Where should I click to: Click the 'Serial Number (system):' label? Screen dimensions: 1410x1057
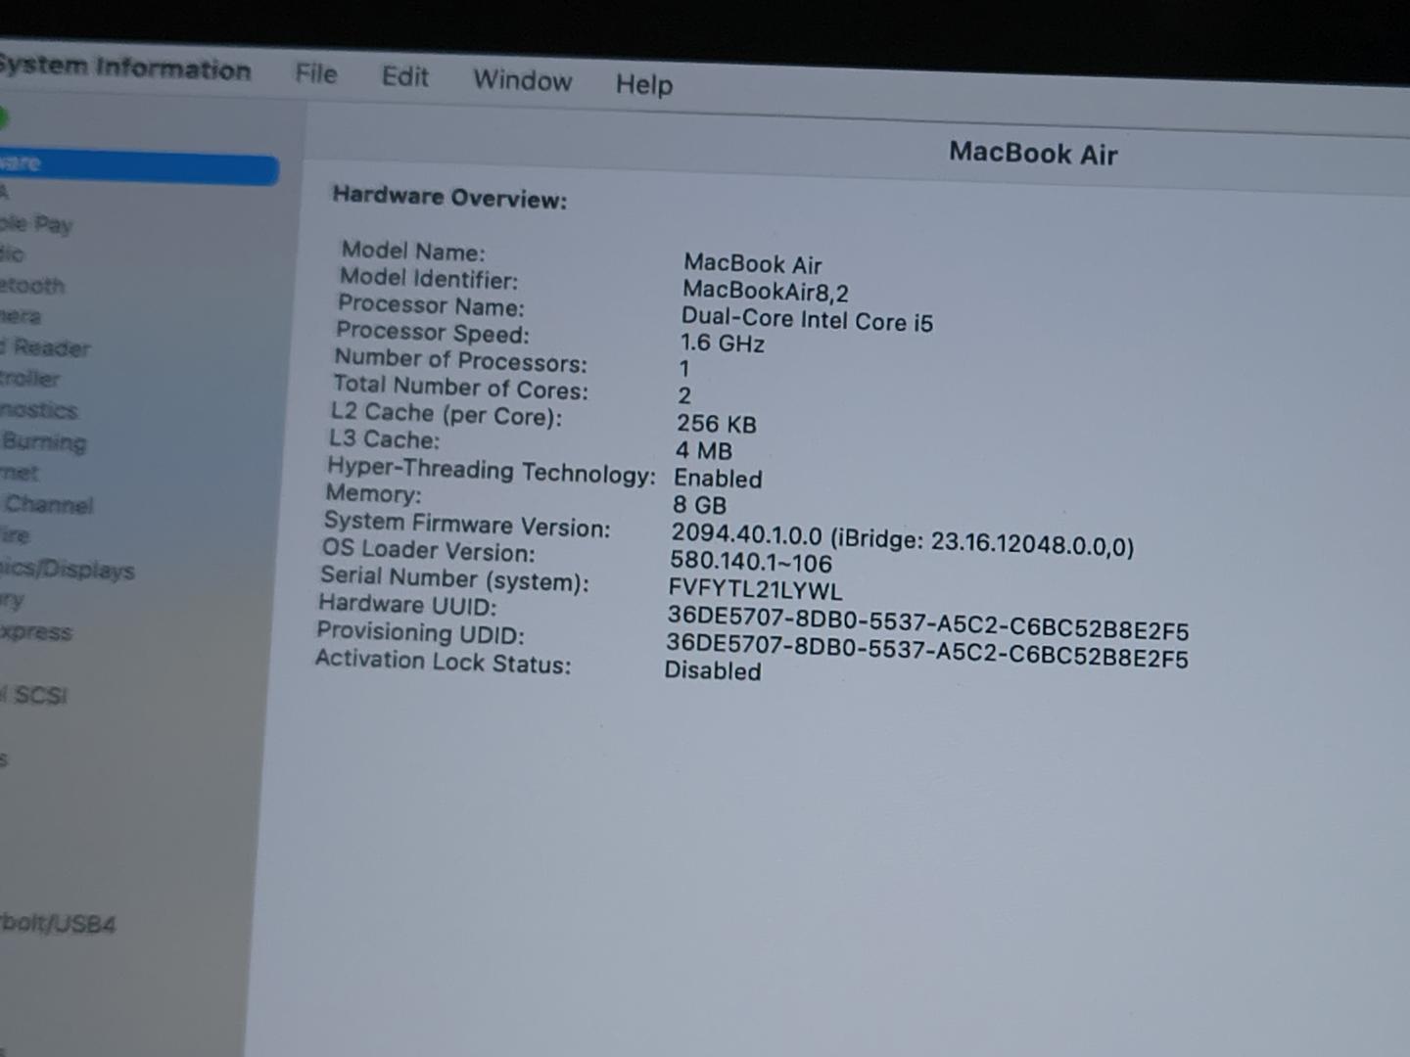coord(455,578)
